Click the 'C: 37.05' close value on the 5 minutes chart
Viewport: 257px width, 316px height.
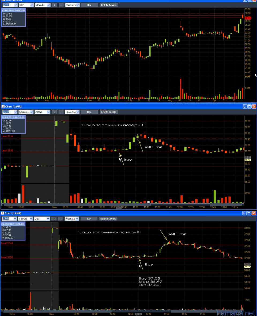point(7,129)
